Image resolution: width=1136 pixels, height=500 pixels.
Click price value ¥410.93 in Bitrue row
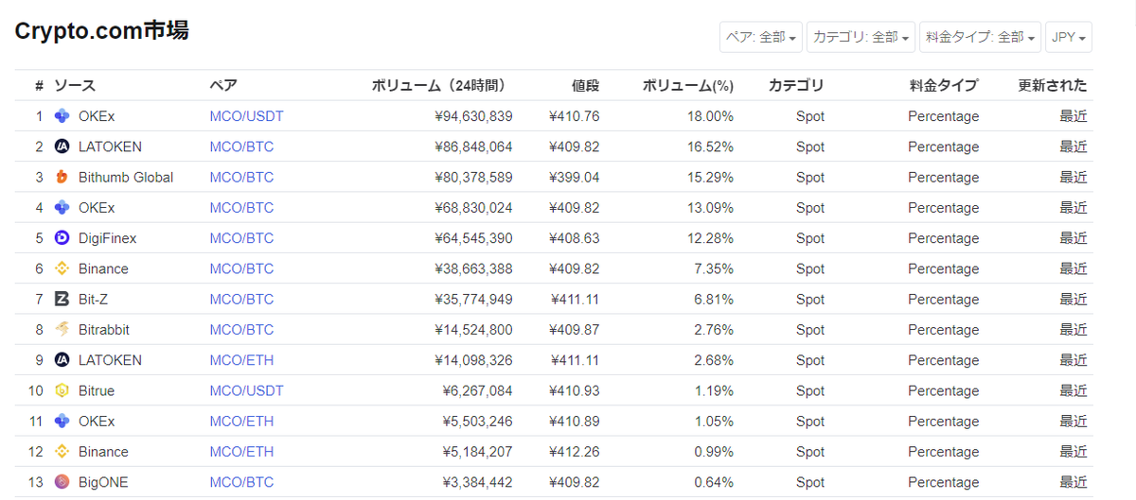pyautogui.click(x=574, y=390)
